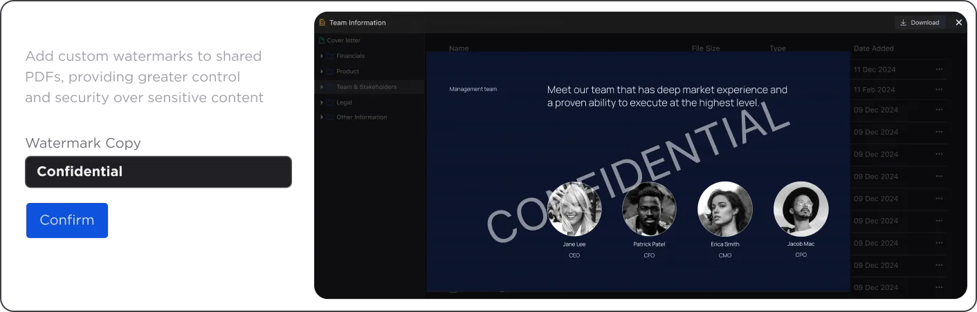Sort by the Name column header
977x312 pixels.
[x=459, y=49]
